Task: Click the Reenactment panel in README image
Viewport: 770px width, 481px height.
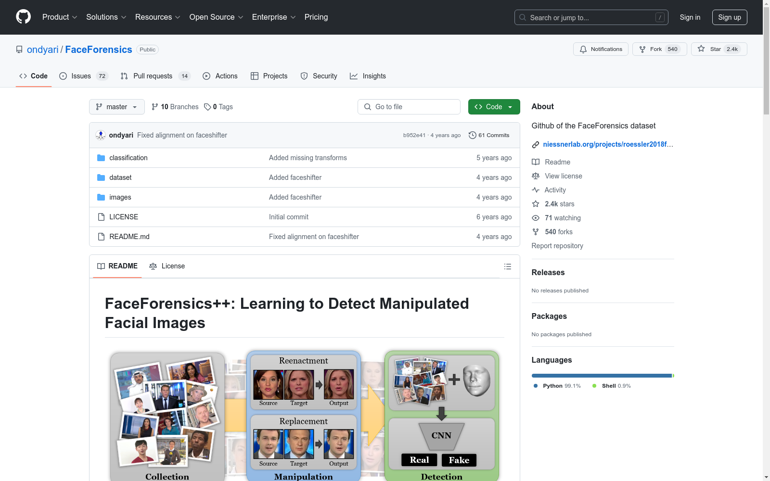Action: (x=304, y=382)
